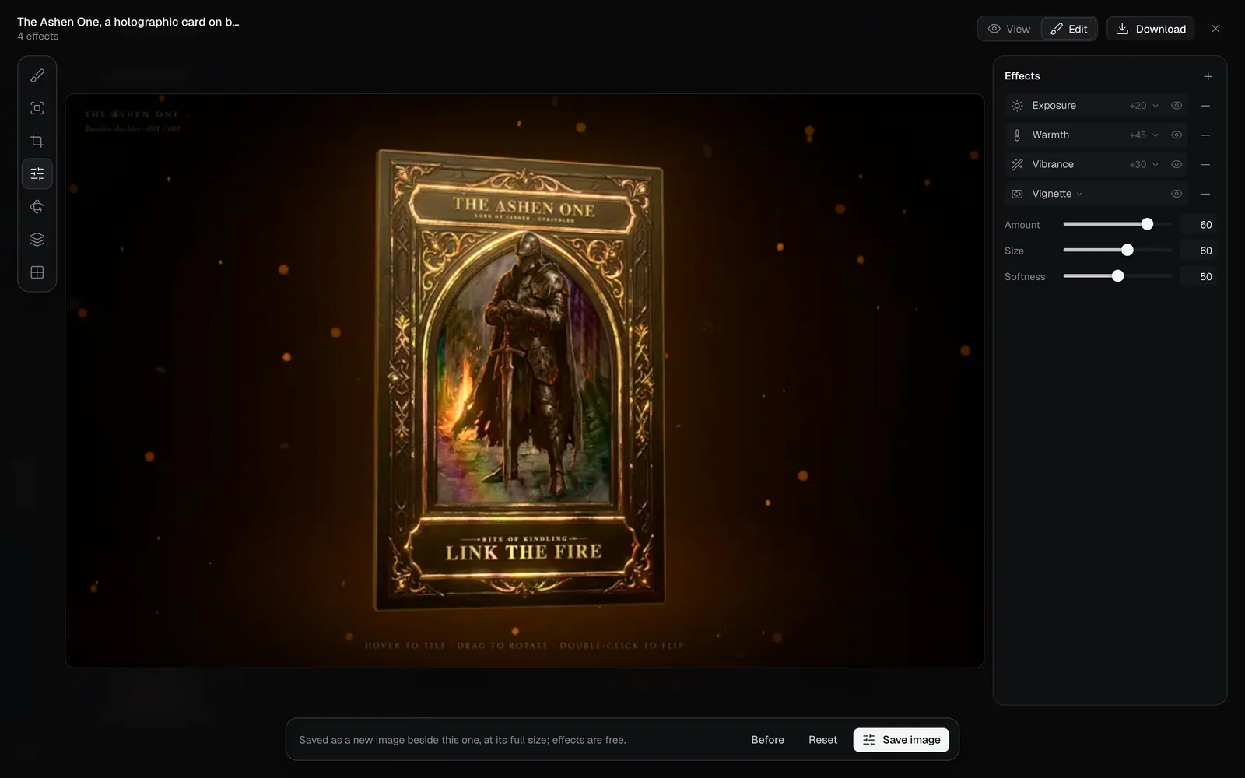The width and height of the screenshot is (1245, 778).
Task: Click the '4 effects' subtitle text
Action: coord(38,37)
